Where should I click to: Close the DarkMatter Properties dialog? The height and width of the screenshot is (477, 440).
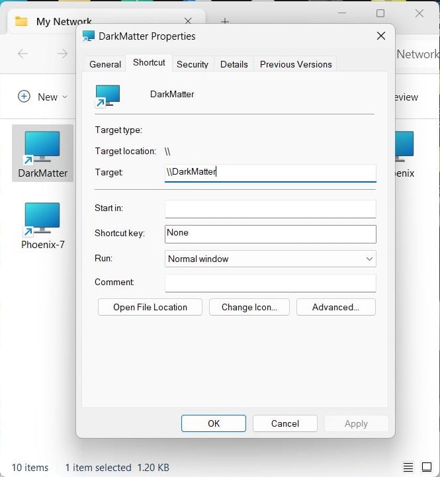[x=381, y=36]
